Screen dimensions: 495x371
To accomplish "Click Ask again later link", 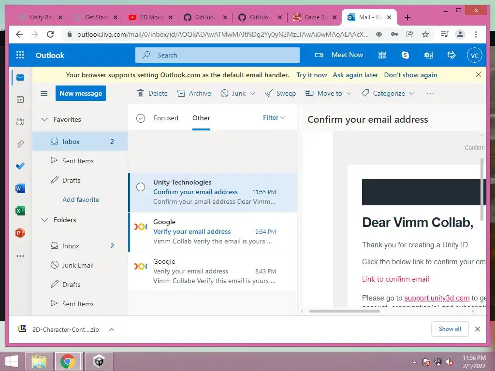I will pyautogui.click(x=355, y=75).
